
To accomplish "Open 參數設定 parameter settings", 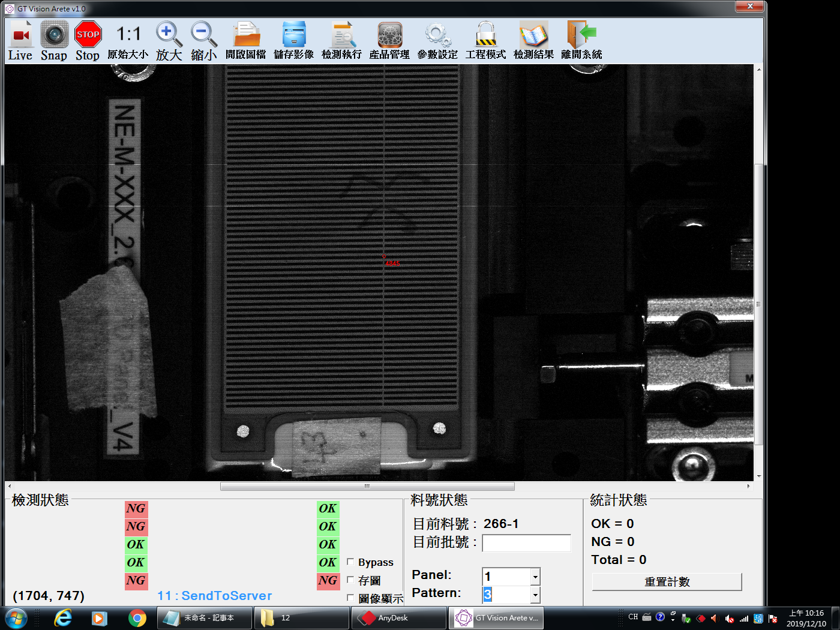I will click(x=437, y=41).
